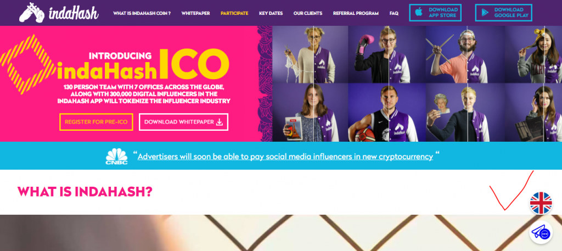Click Download Whitepaper button

pyautogui.click(x=183, y=122)
